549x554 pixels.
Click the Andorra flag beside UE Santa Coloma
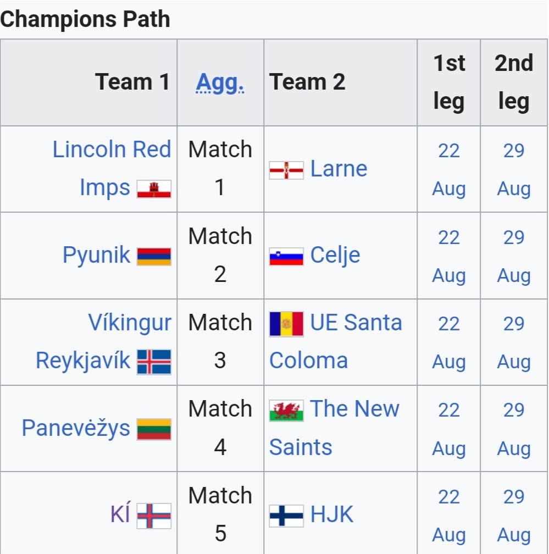(286, 324)
